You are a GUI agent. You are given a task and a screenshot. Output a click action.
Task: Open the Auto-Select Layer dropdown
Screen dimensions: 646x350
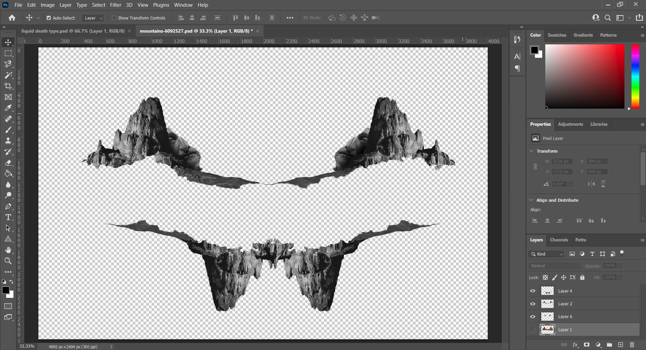[93, 18]
